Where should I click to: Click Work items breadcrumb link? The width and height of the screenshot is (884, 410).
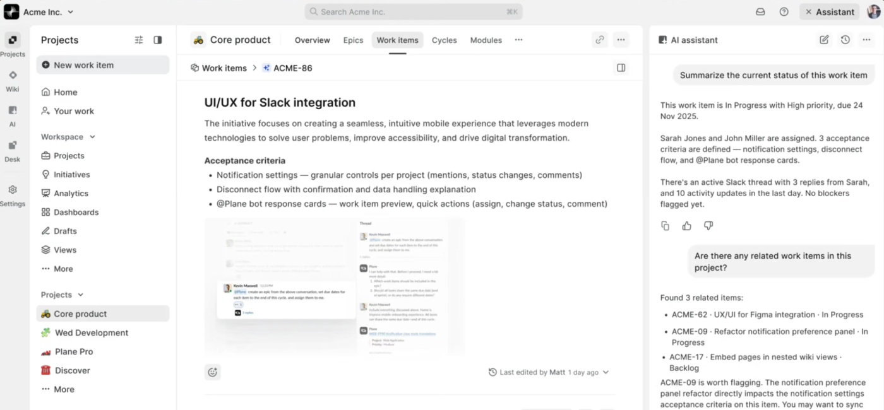point(218,68)
